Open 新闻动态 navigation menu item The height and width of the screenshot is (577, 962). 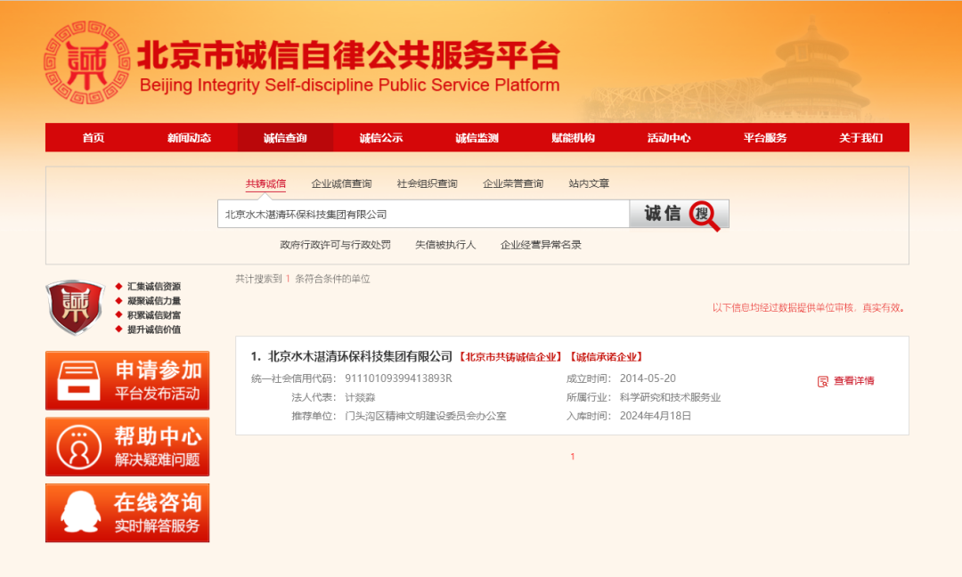click(189, 138)
